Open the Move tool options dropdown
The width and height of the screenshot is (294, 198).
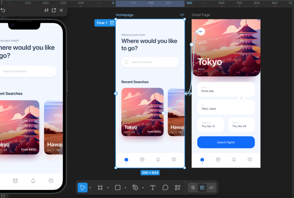pyautogui.click(x=90, y=188)
